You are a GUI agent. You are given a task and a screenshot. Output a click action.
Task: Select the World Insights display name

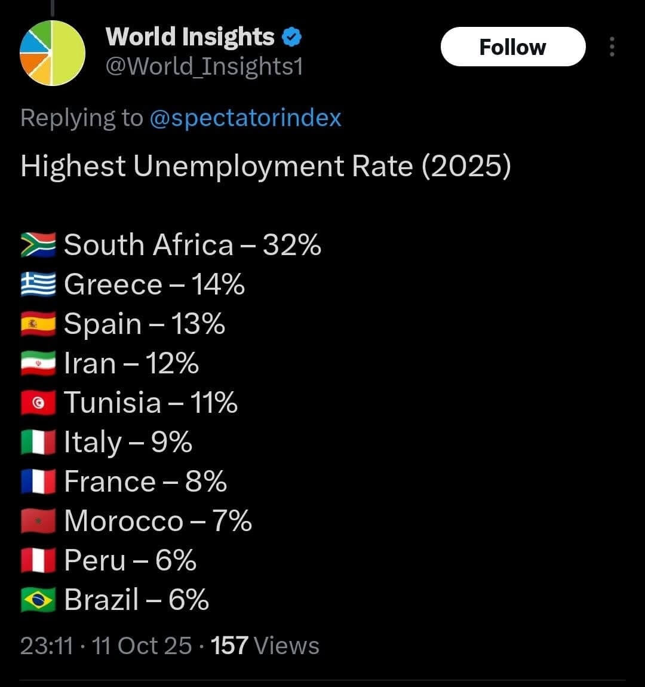(190, 37)
